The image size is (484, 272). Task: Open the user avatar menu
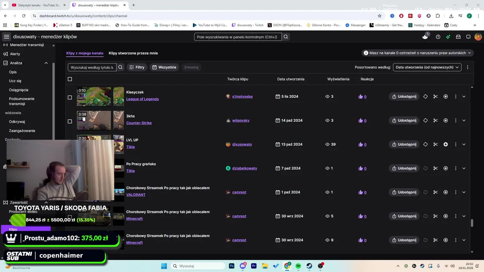click(x=478, y=37)
